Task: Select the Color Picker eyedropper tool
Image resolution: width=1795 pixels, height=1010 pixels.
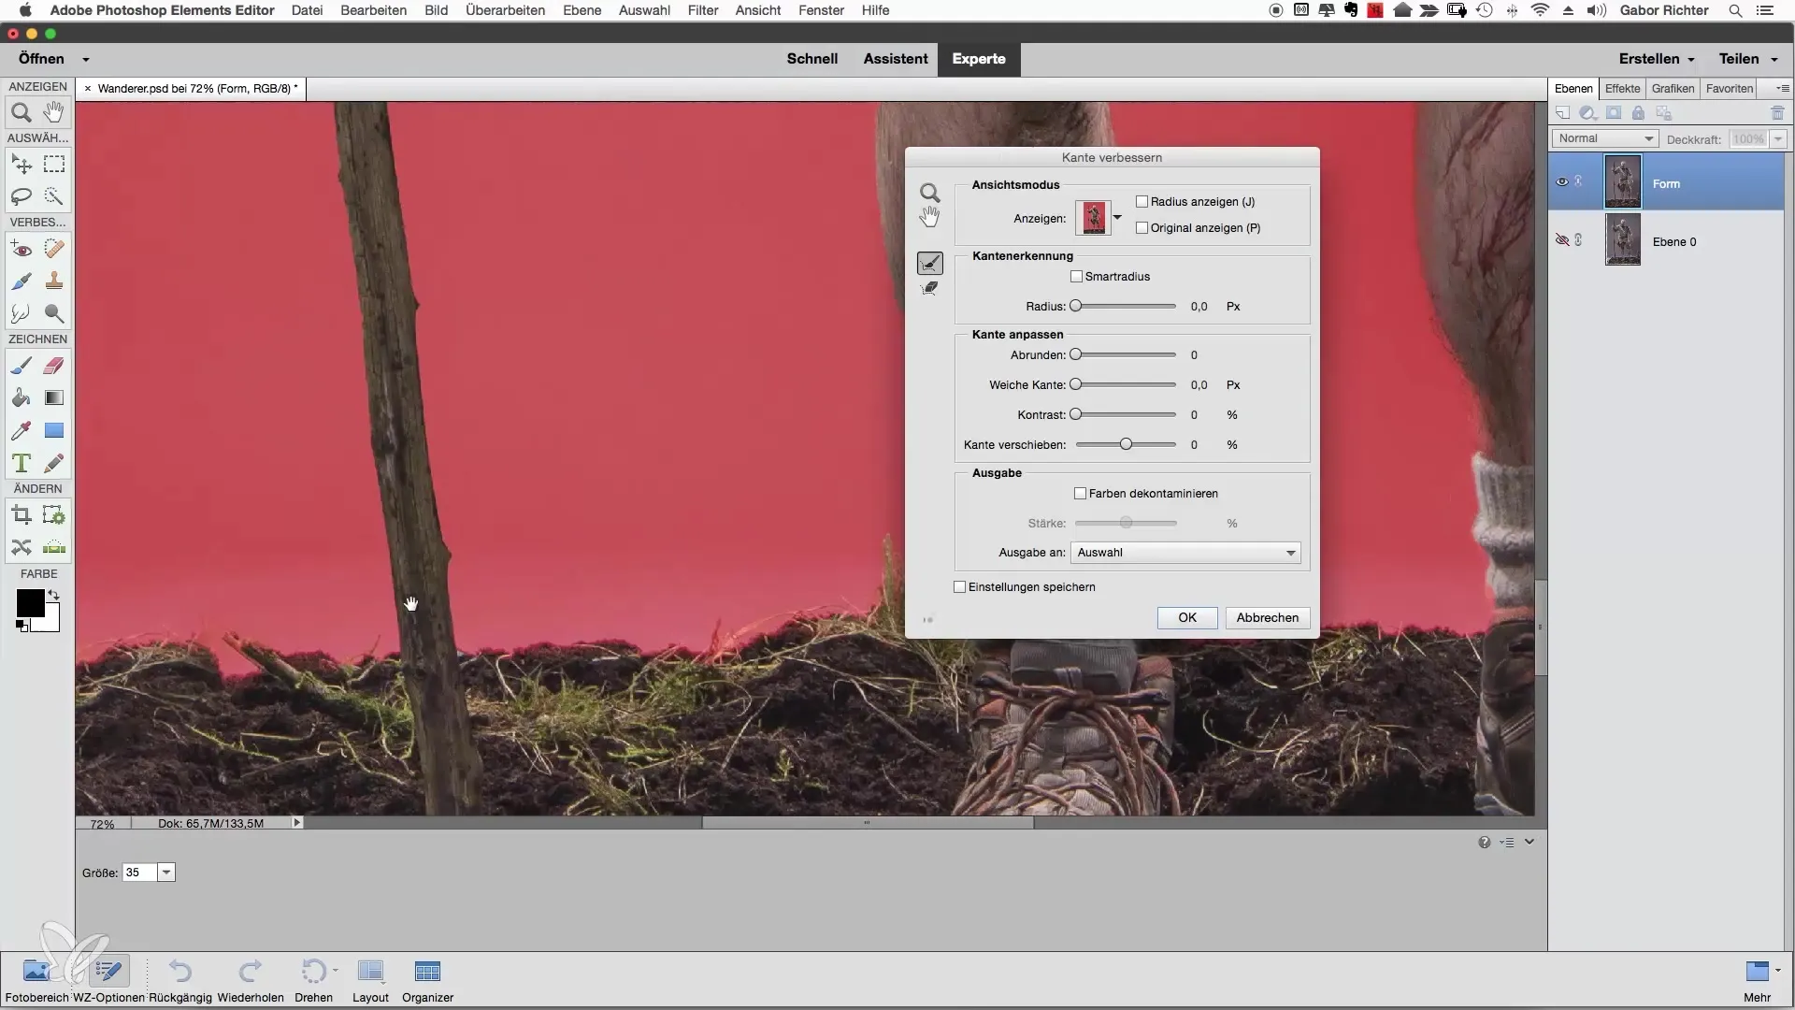Action: (21, 430)
